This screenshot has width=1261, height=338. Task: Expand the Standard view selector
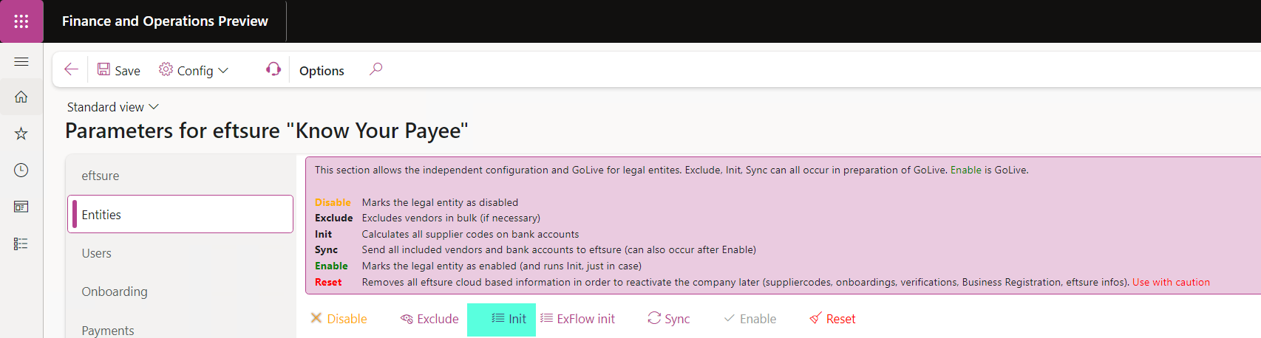tap(113, 107)
